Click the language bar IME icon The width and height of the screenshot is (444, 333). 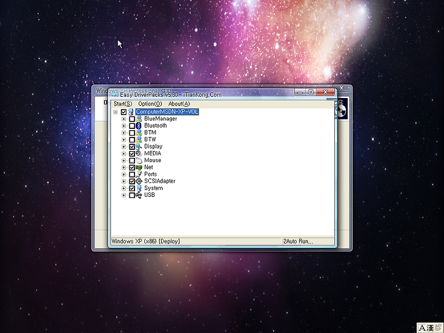[430, 328]
